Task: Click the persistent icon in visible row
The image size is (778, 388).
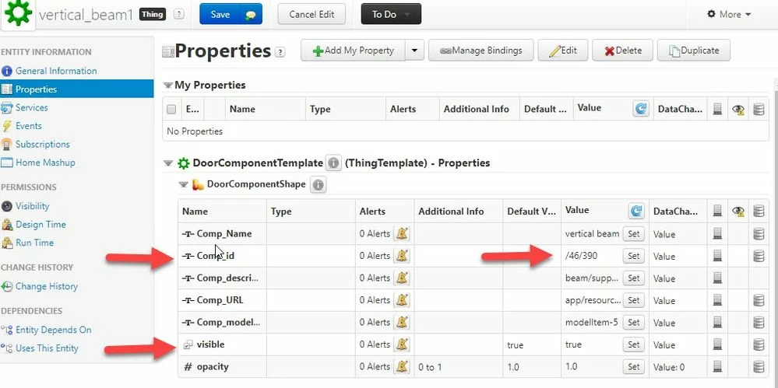Action: pos(717,344)
